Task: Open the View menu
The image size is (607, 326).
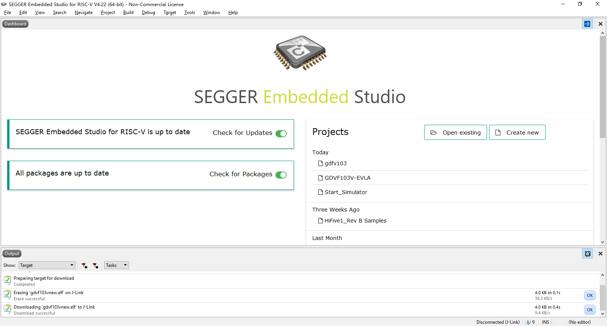Action: [x=40, y=13]
